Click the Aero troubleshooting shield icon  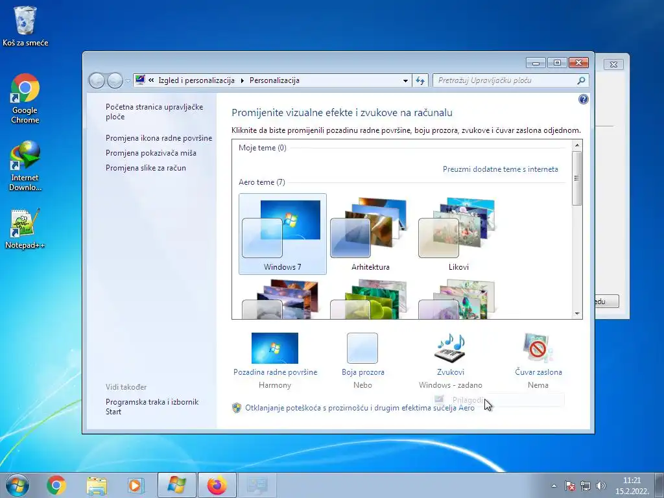tap(237, 408)
